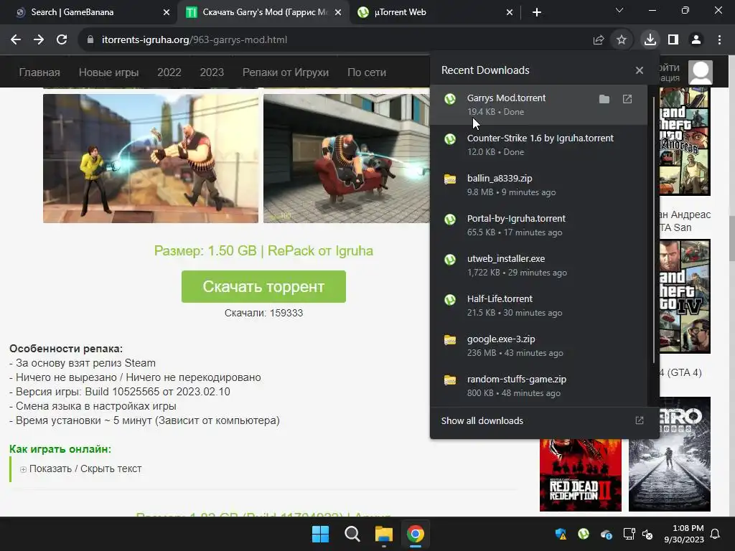Open Show all downloads external icon
This screenshot has height=551, width=735.
click(640, 420)
